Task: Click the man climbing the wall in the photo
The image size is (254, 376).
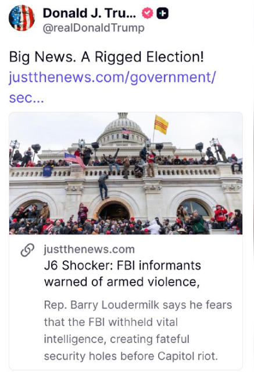Action: 103,187
